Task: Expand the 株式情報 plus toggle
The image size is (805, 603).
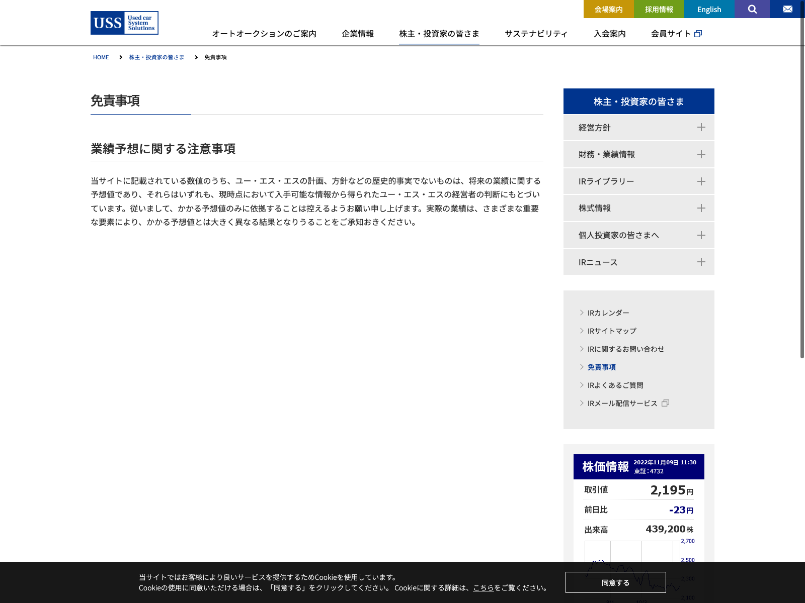Action: (x=701, y=208)
